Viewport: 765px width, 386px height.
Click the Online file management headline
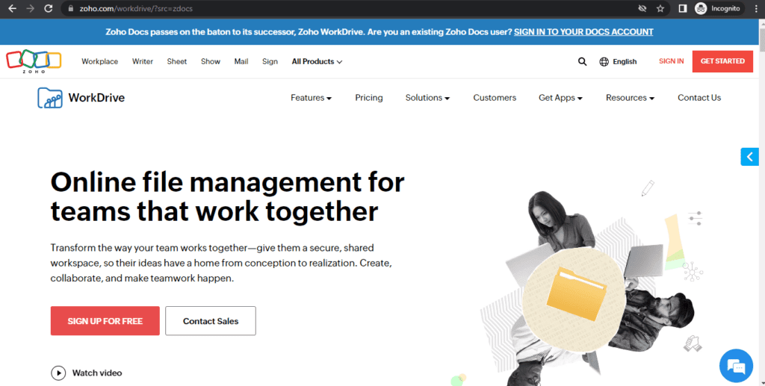pyautogui.click(x=227, y=196)
